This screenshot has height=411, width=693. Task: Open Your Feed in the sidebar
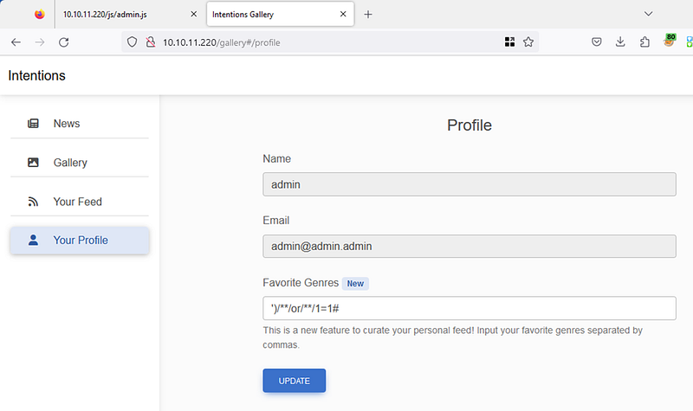pos(80,202)
